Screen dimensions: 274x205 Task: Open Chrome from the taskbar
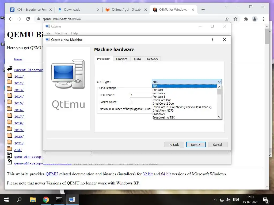click(x=46, y=200)
